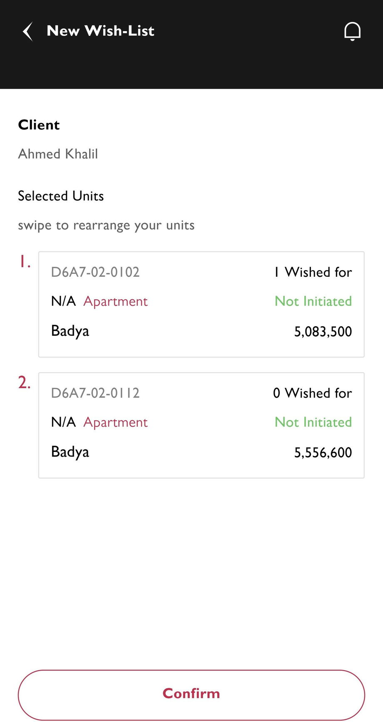Image resolution: width=383 pixels, height=722 pixels.
Task: Click the "0 Wished for" label
Action: 312,393
